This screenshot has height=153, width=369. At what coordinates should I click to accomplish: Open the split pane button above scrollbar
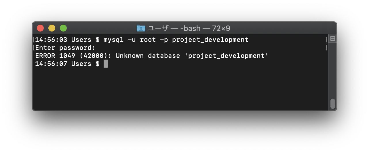click(x=332, y=39)
